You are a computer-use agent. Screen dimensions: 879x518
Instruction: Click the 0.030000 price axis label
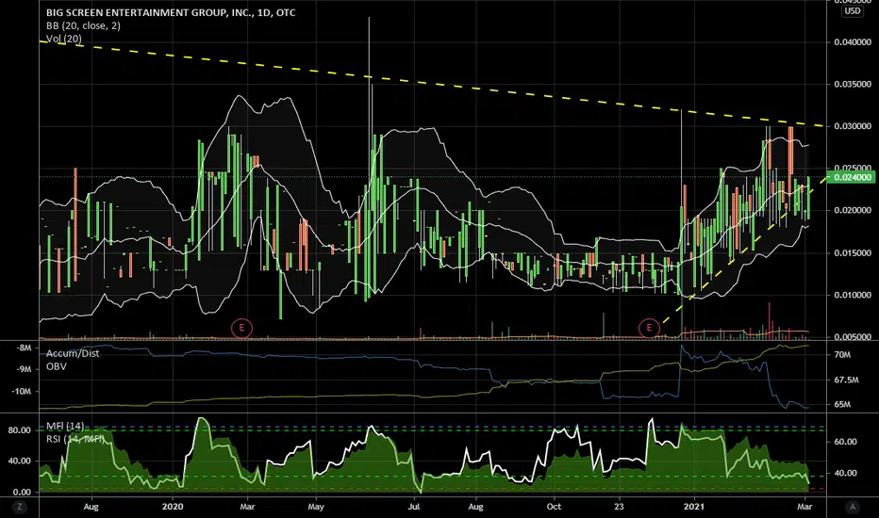click(x=853, y=126)
